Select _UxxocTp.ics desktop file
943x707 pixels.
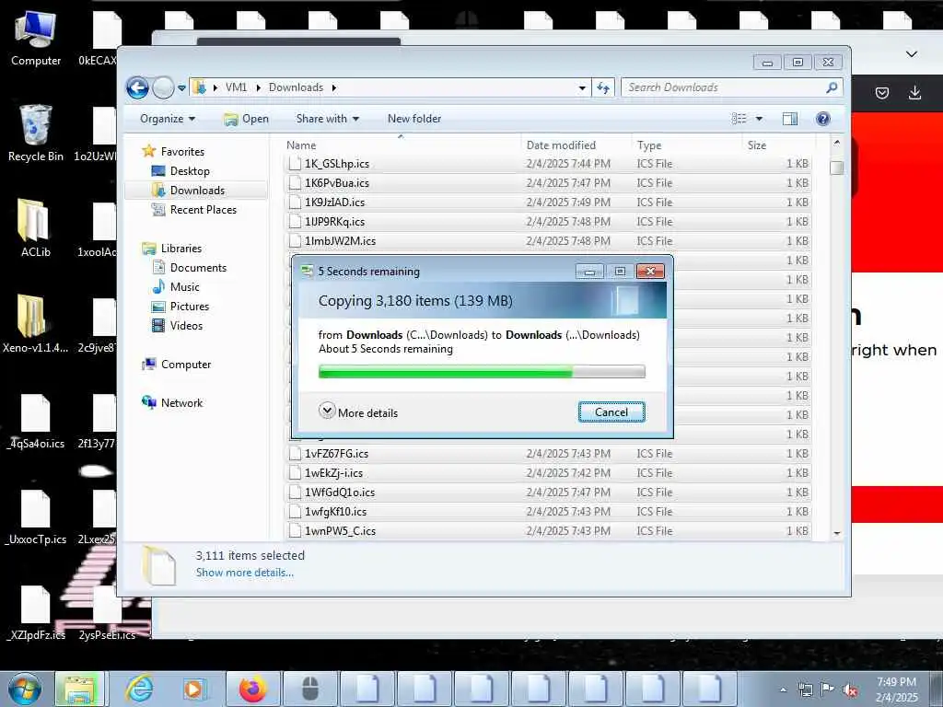(36, 517)
